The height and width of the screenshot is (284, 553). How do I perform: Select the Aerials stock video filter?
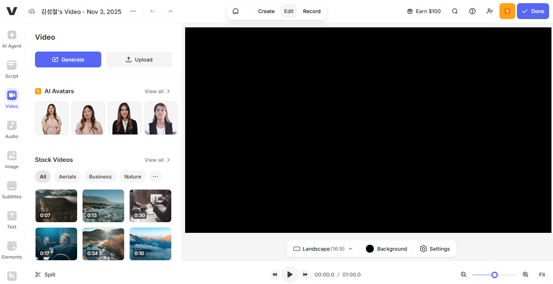coord(68,177)
